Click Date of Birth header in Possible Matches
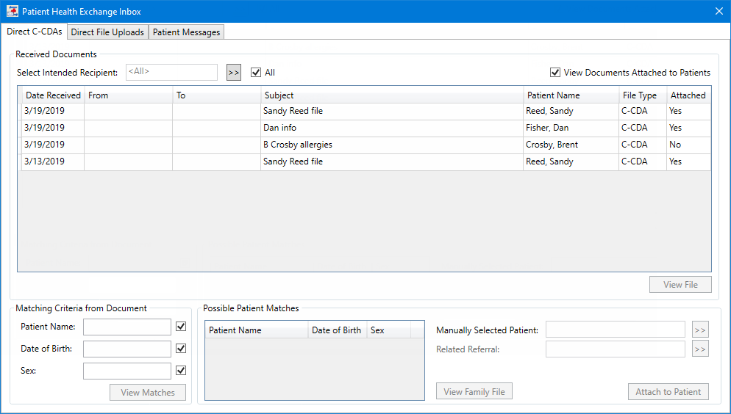 click(x=337, y=330)
